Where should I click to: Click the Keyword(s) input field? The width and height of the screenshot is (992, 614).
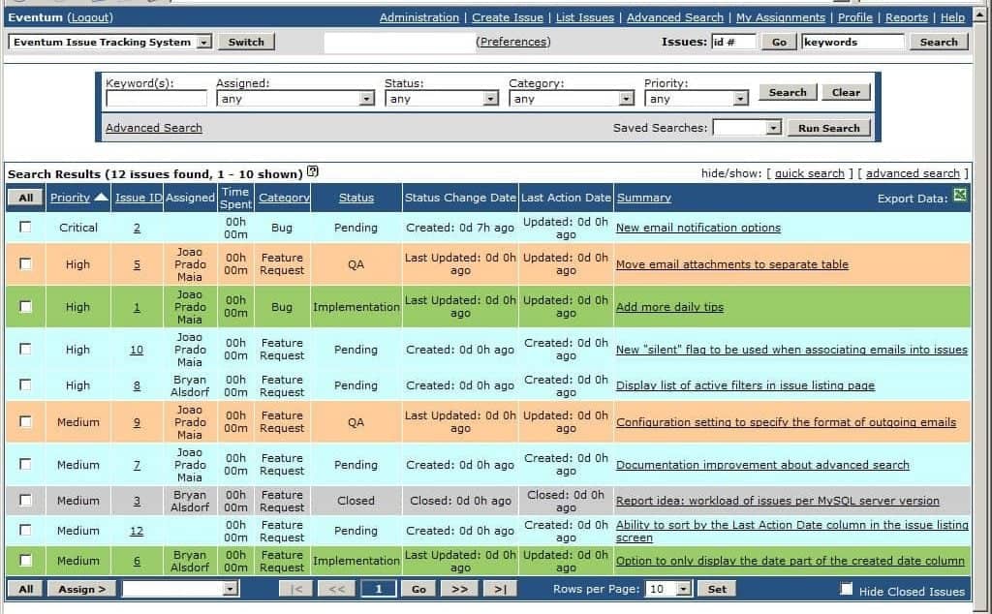click(x=156, y=99)
